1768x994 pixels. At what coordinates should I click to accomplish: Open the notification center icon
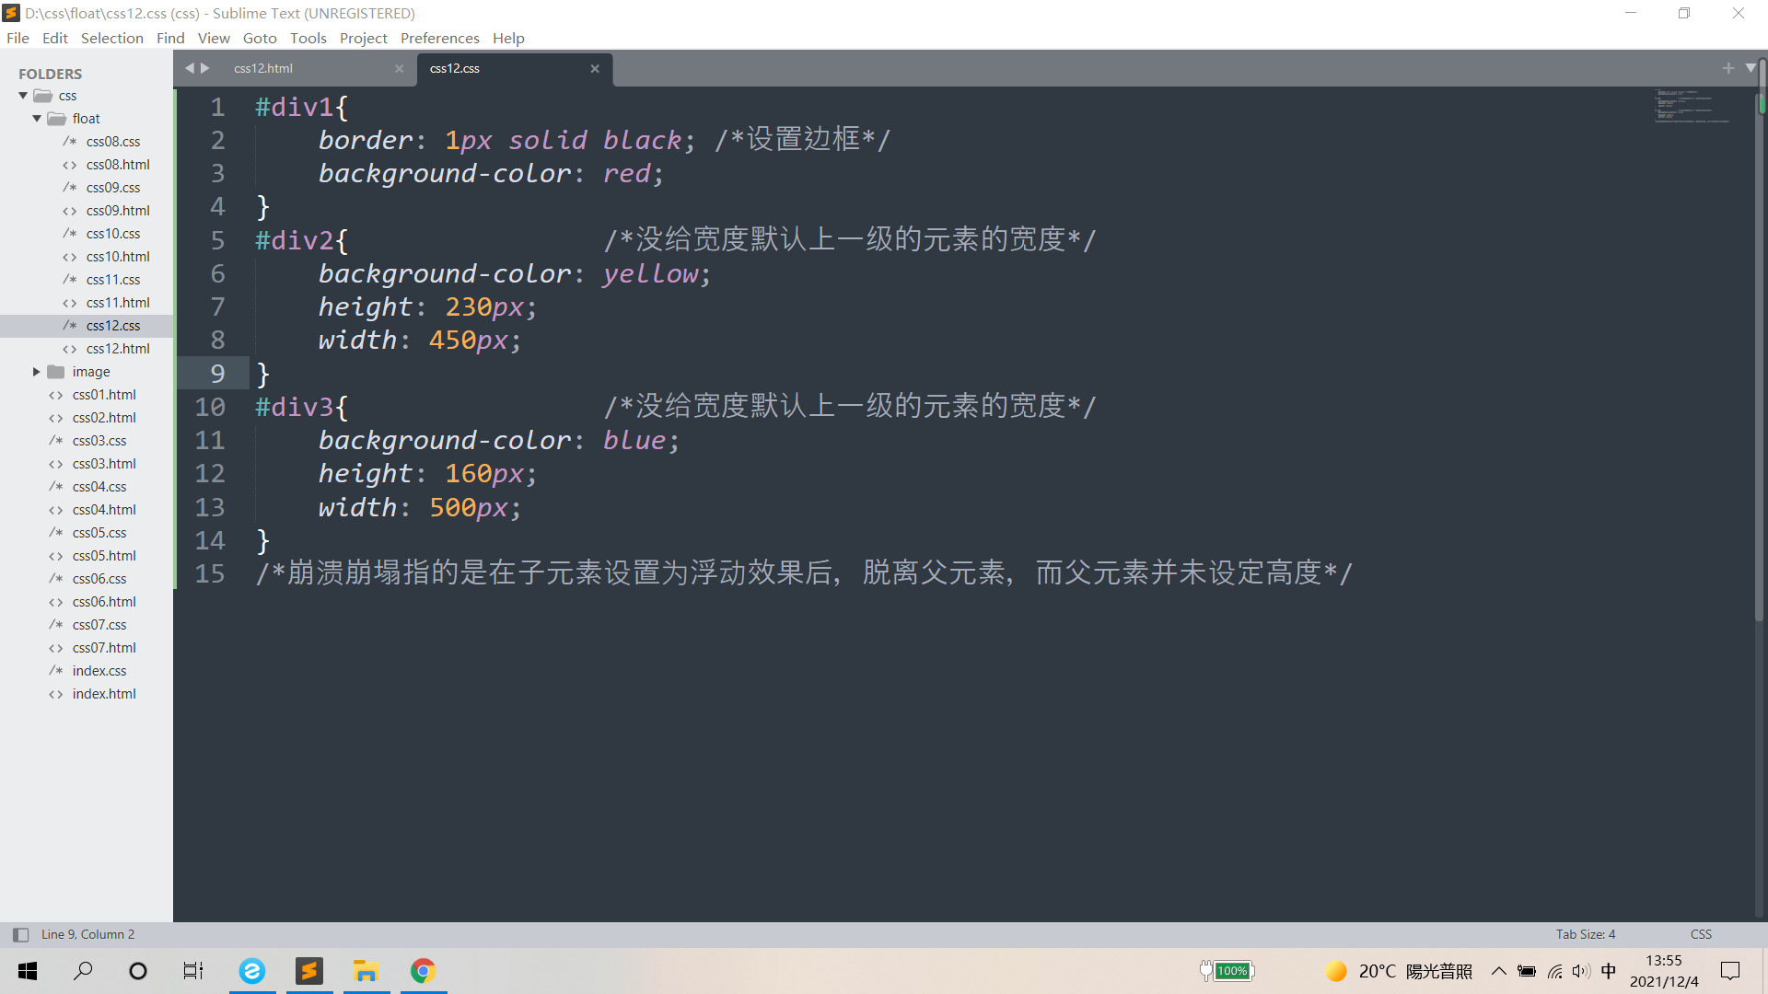tap(1730, 971)
